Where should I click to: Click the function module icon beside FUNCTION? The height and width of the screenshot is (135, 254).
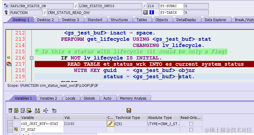point(6,12)
